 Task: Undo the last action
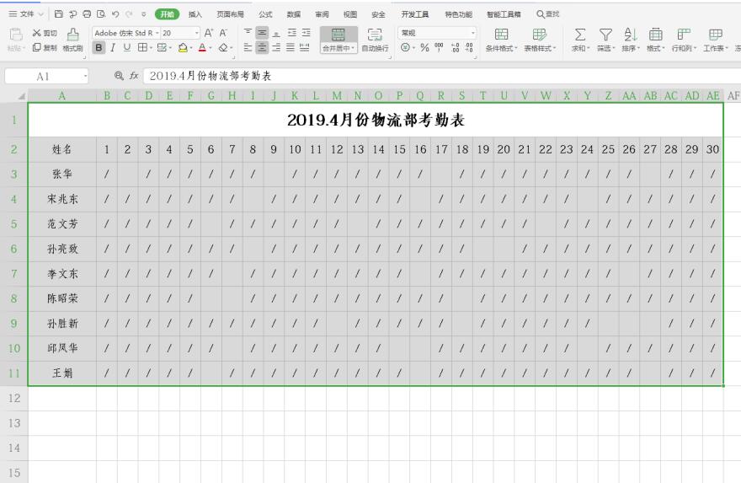pos(115,14)
